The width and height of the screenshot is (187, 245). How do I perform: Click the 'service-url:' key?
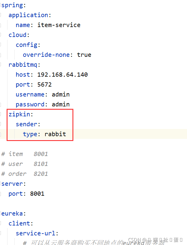coord(37,234)
